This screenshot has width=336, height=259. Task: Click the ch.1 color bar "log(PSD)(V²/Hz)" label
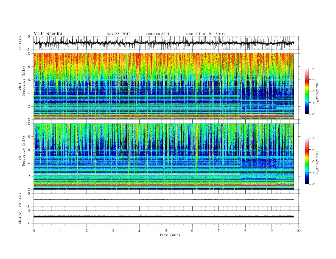pos(317,93)
